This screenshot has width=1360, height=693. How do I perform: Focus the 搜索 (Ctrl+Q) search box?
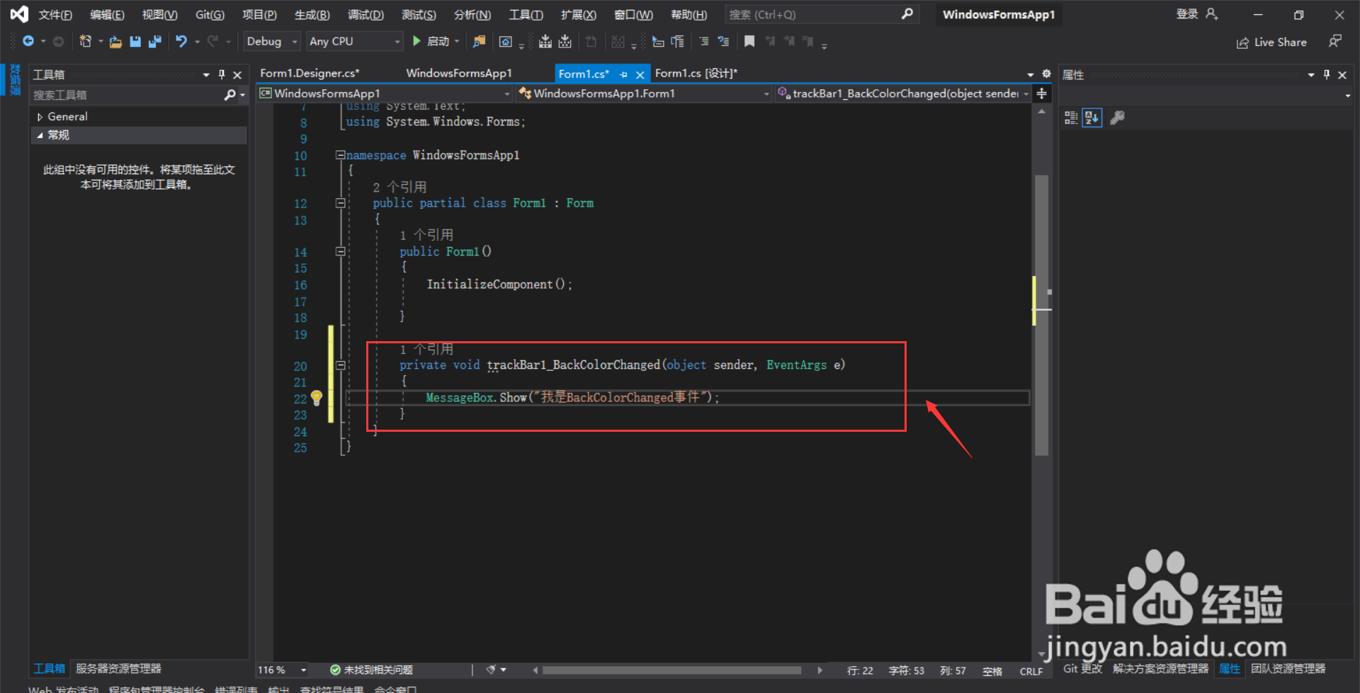822,14
